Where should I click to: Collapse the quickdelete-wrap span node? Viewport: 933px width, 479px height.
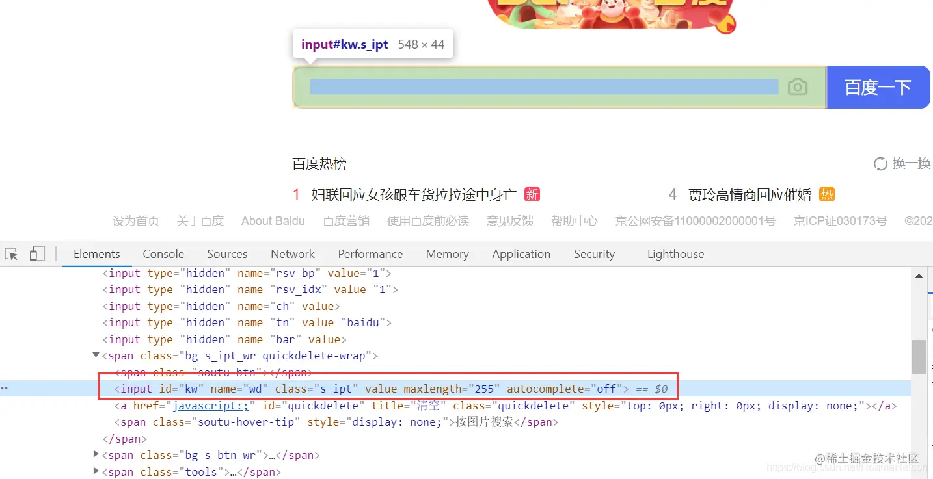click(96, 356)
